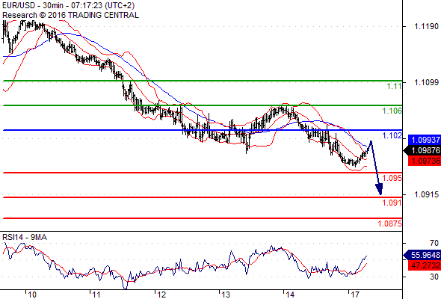Click the 1.0875 red support label
This screenshot has height=299, width=441.
pyautogui.click(x=389, y=224)
